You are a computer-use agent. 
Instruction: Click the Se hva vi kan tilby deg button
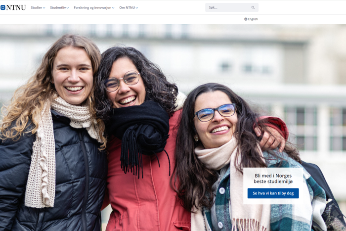[x=273, y=193]
